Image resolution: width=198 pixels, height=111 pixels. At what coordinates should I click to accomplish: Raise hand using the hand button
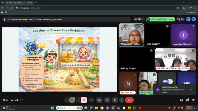(115, 100)
